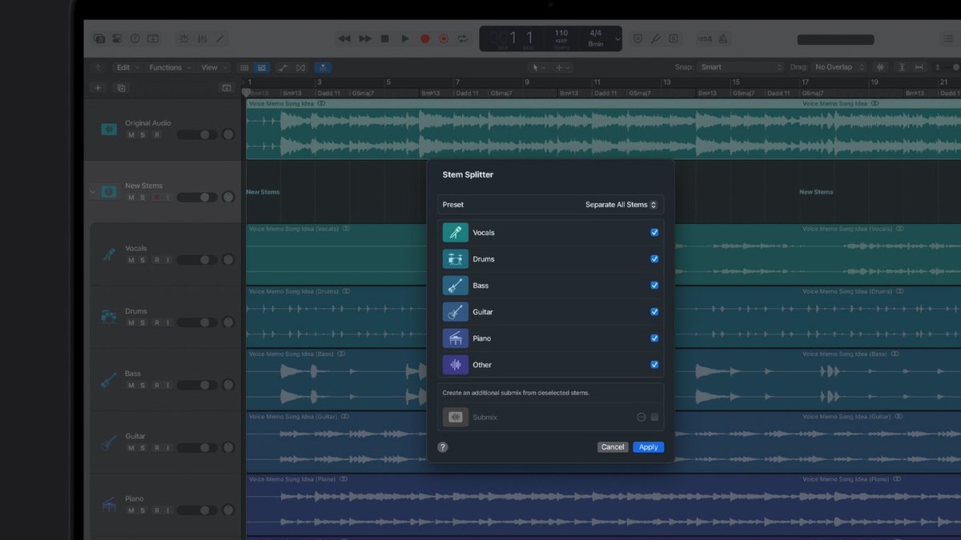Click the Play button

(x=405, y=38)
